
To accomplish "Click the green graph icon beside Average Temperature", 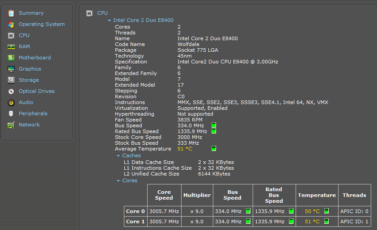I will [x=214, y=148].
